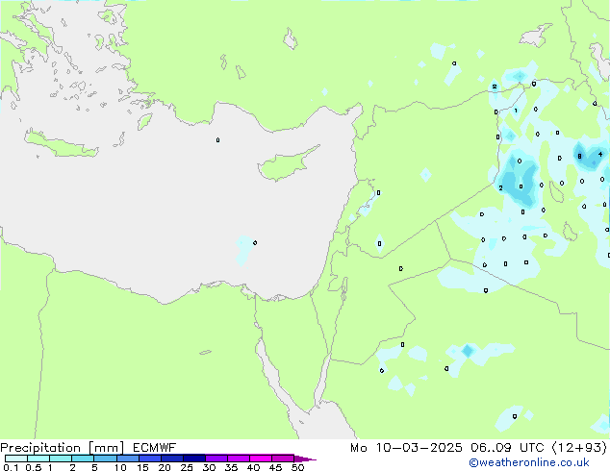Click the precipitation value "4" on the map
The image size is (610, 471).
pos(600,155)
